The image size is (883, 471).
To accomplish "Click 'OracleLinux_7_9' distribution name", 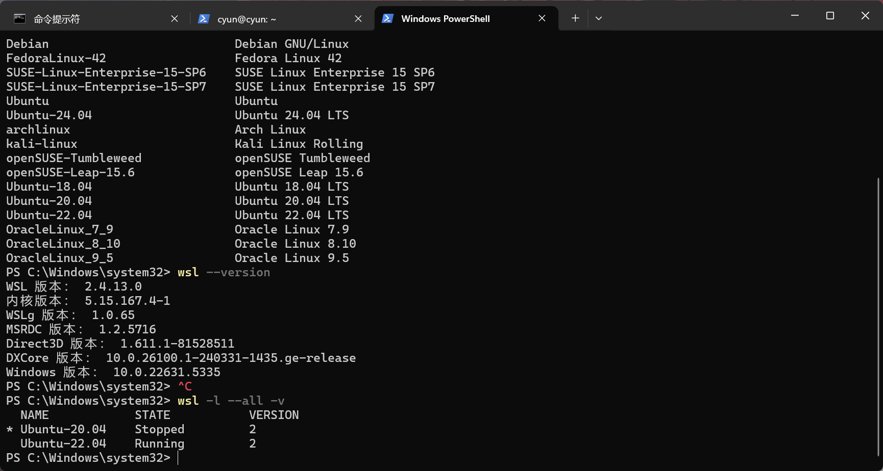I will (x=60, y=229).
